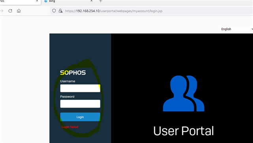
Task: Close the Bing tab
Action: click(x=91, y=1)
